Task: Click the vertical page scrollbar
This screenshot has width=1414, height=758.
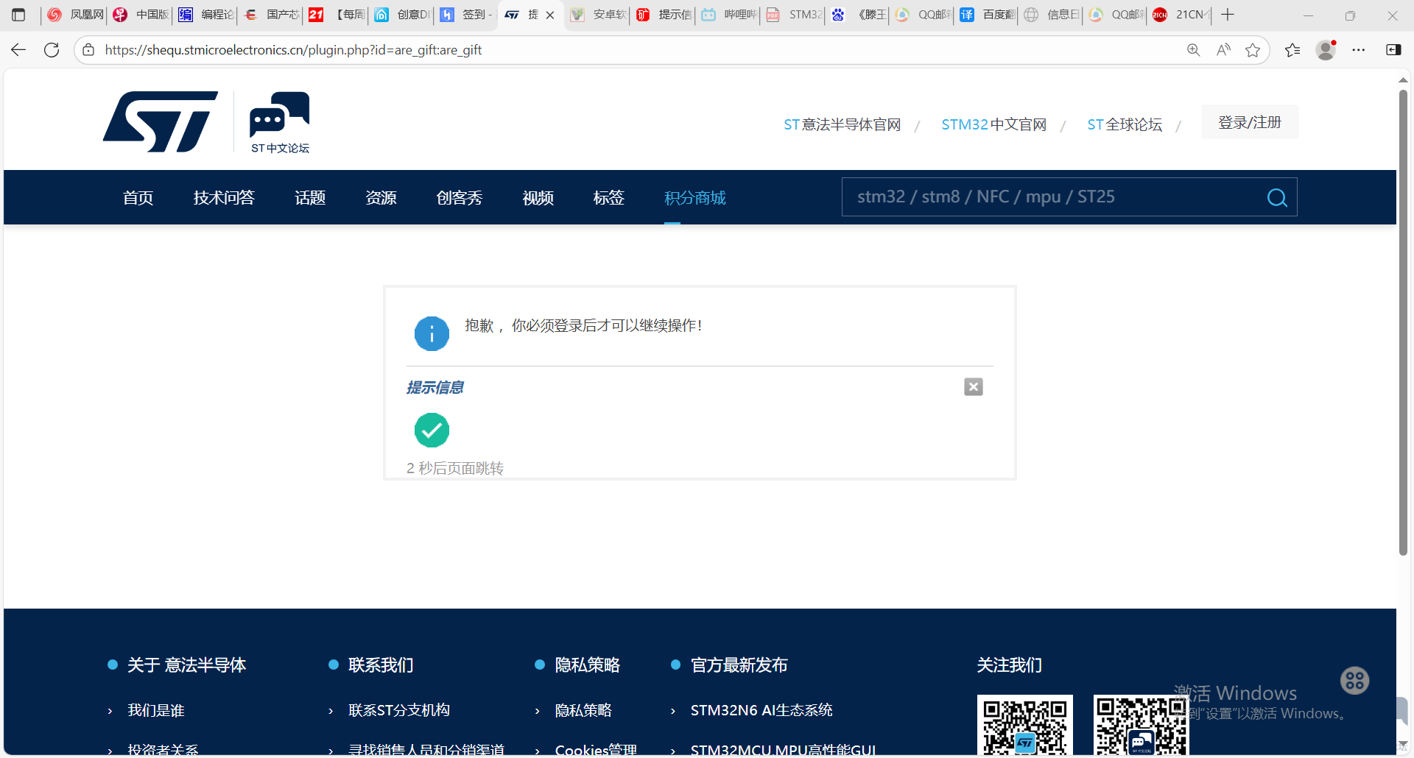Action: click(1403, 324)
